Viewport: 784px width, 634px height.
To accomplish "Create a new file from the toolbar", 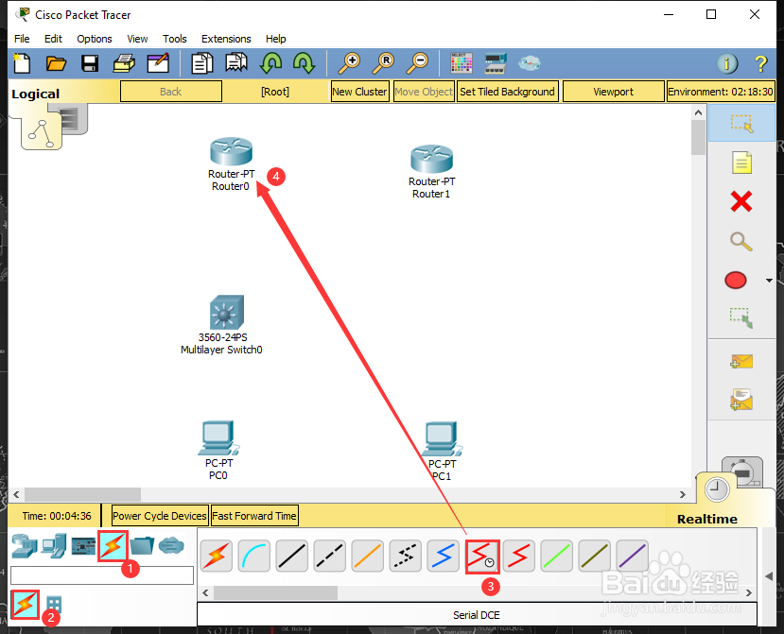I will pos(22,63).
